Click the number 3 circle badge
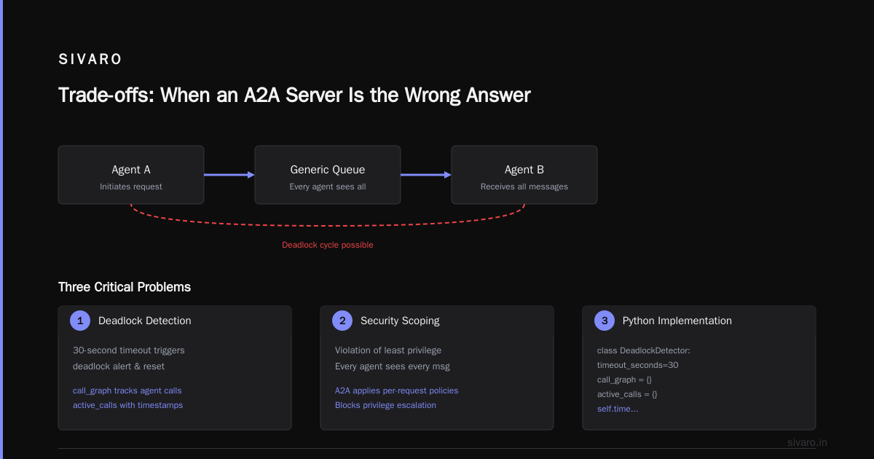The width and height of the screenshot is (874, 459). click(604, 321)
